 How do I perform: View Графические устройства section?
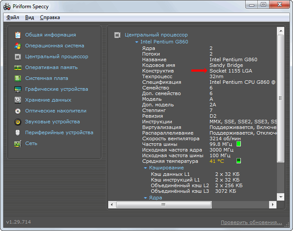coord(57,89)
